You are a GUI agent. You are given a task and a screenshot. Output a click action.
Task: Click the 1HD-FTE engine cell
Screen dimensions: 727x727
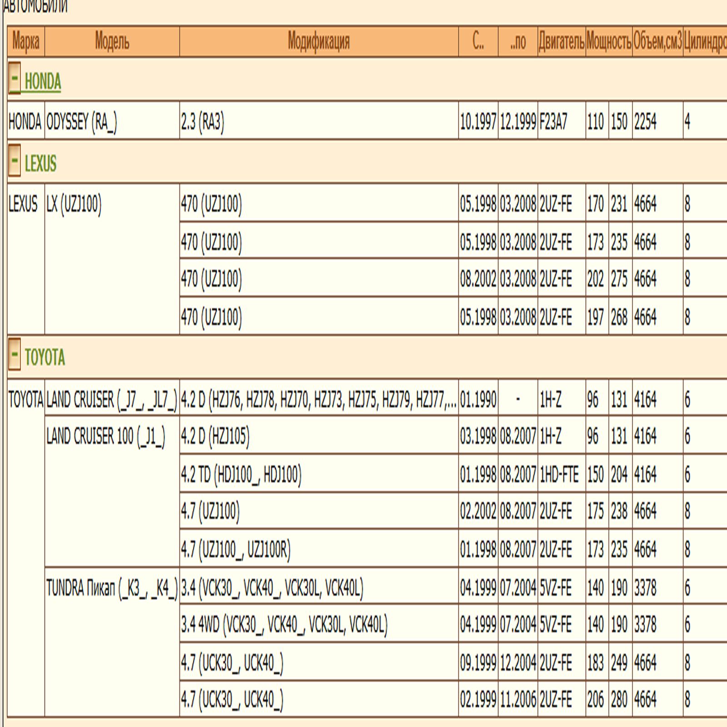click(x=559, y=474)
